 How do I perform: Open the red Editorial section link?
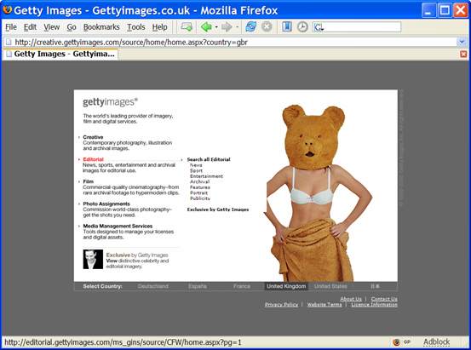pos(93,159)
